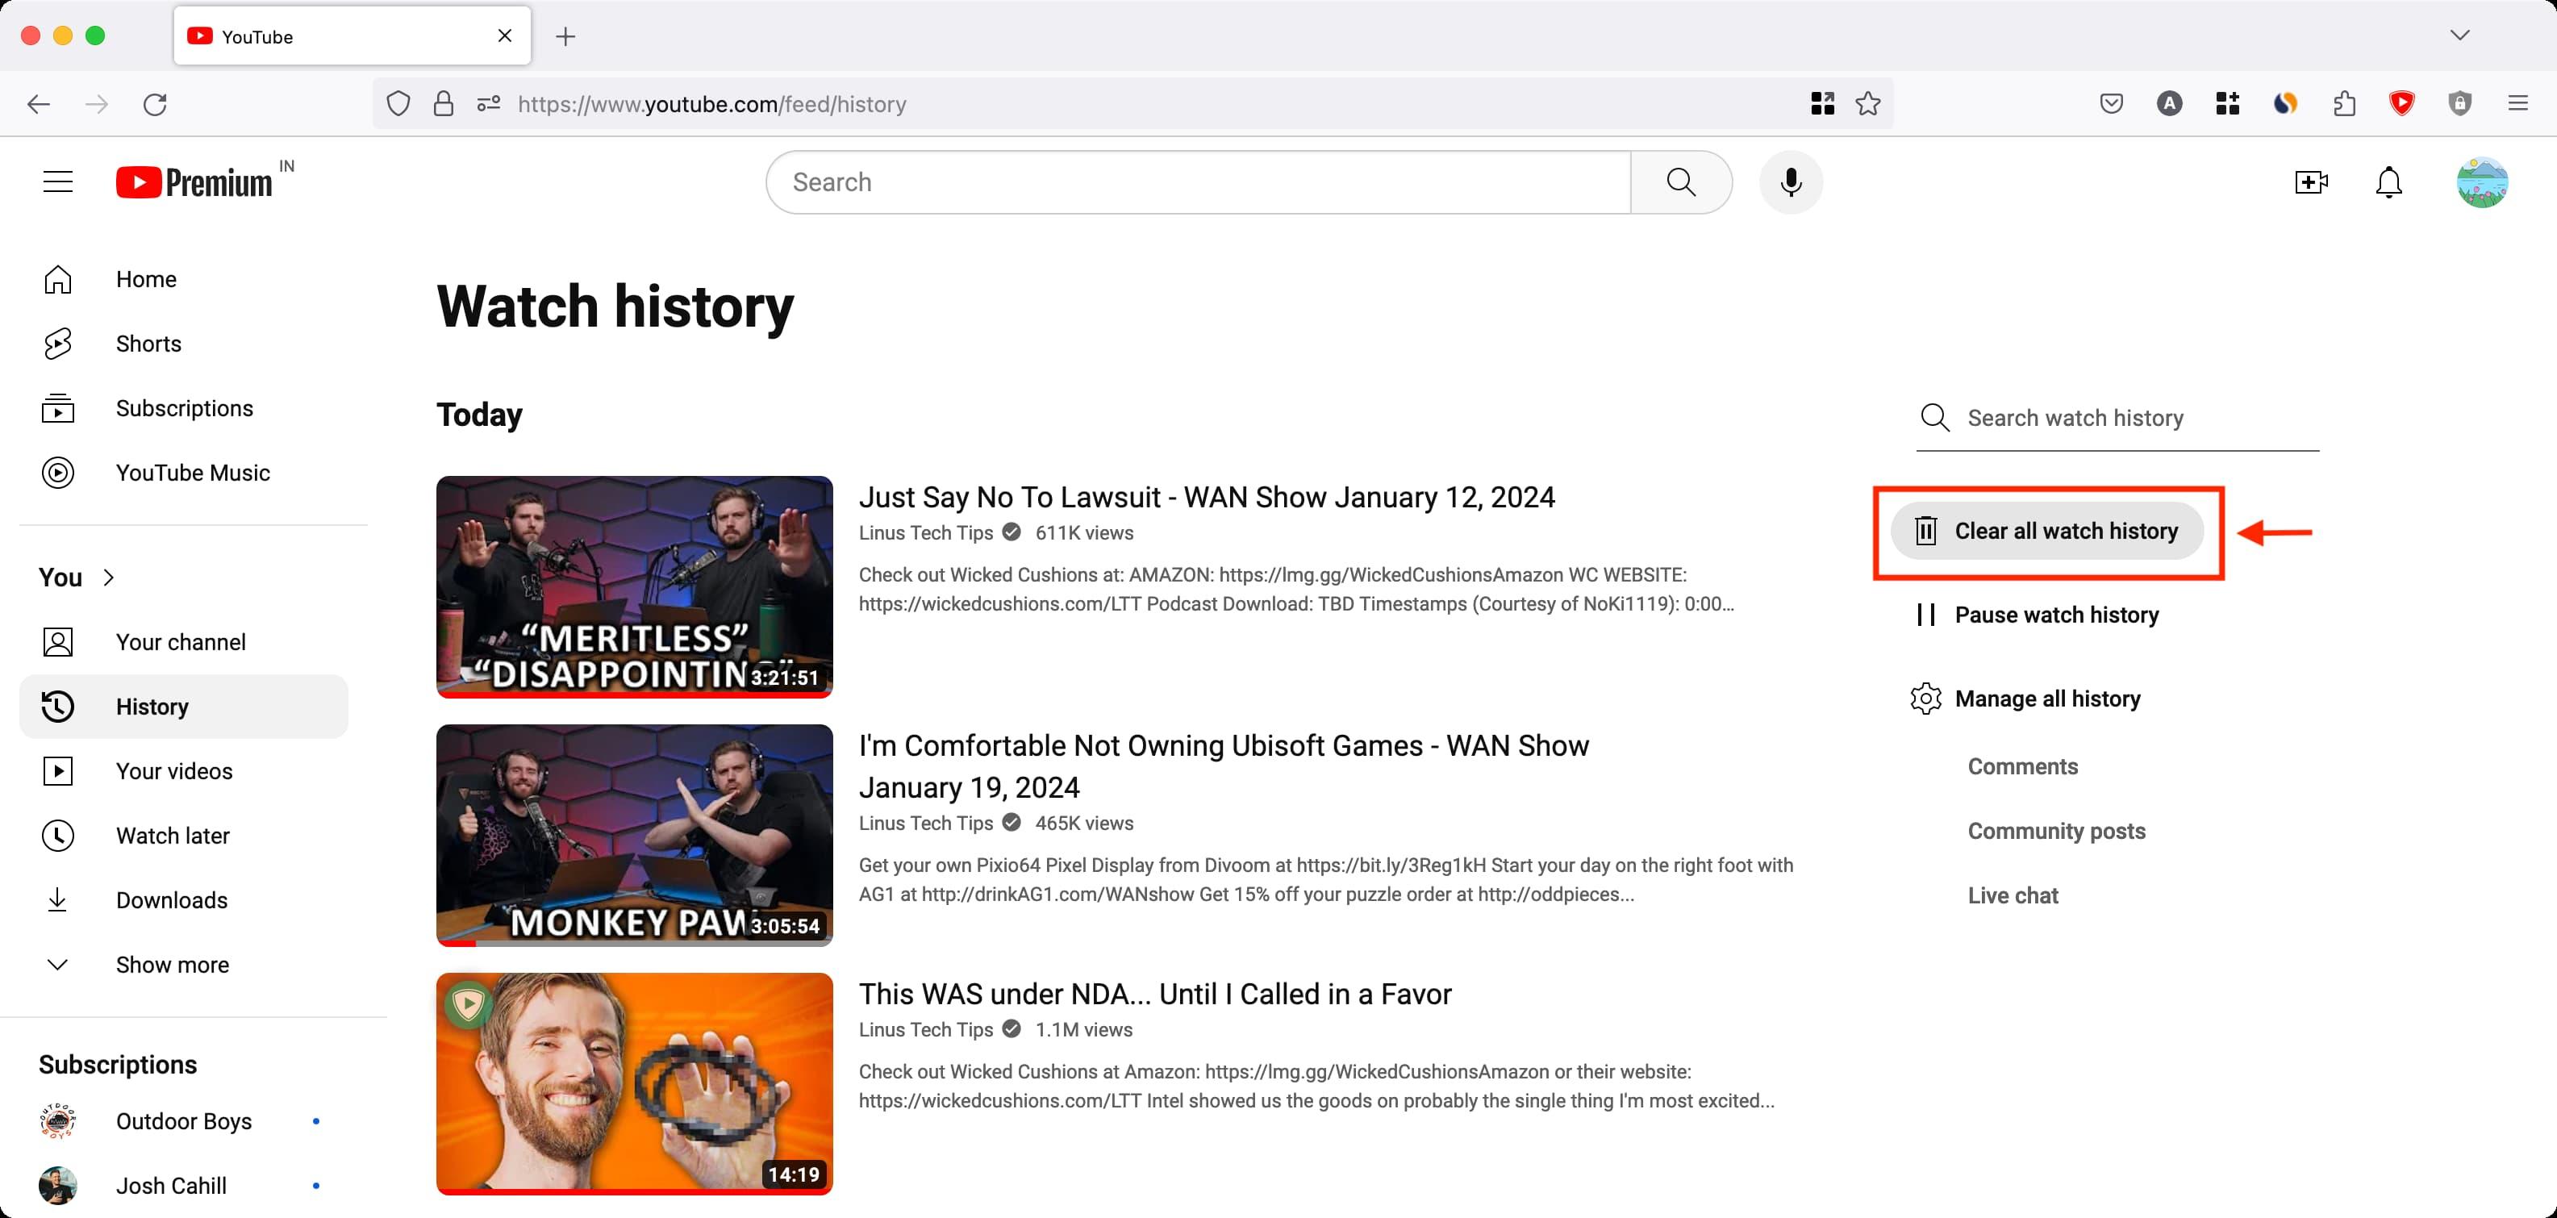Open Live chat history link
The width and height of the screenshot is (2557, 1218).
(2012, 896)
